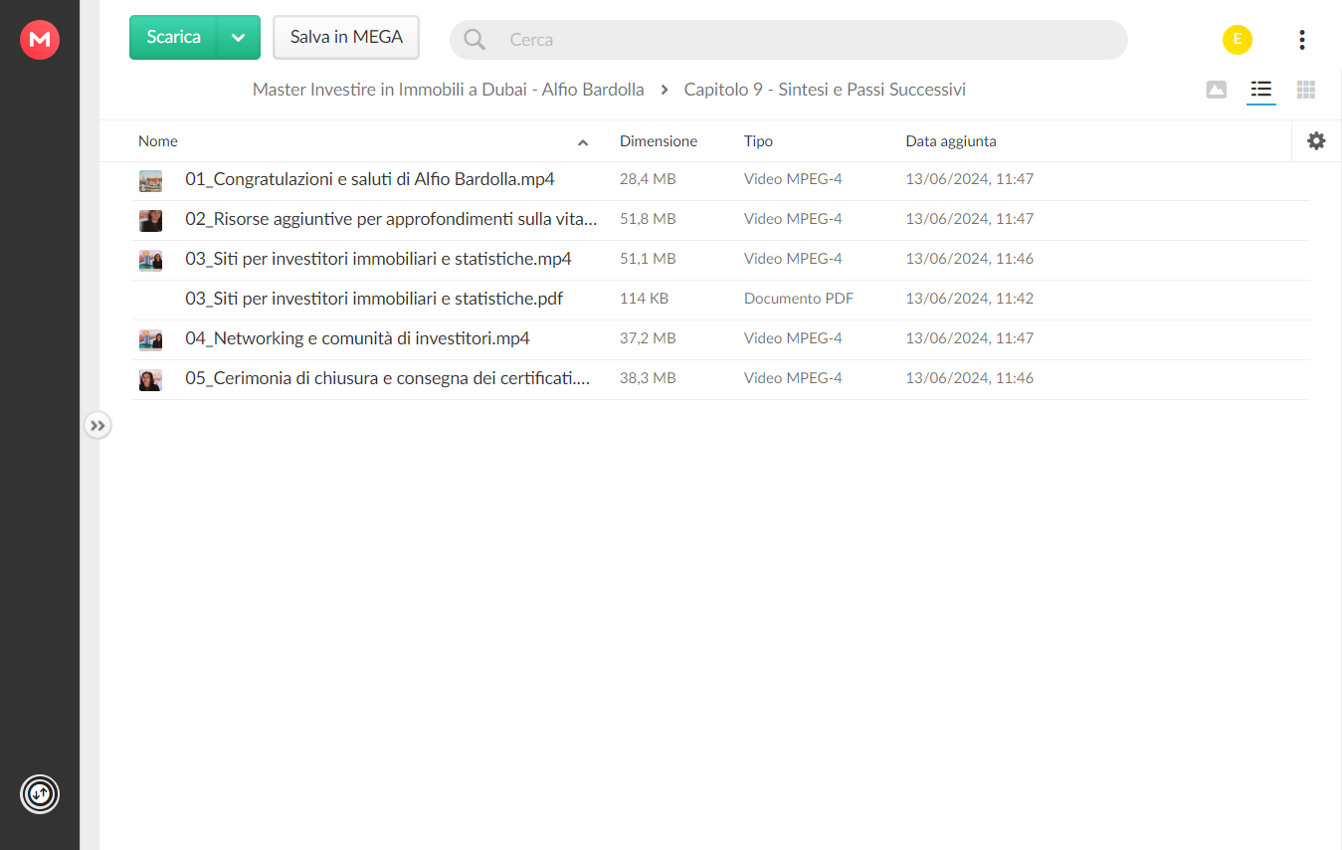Open the three-dot more options menu

pyautogui.click(x=1301, y=40)
